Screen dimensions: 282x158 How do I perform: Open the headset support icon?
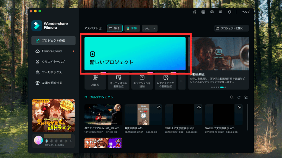click(229, 12)
